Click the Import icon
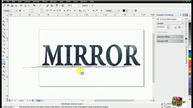 click(x=48, y=5)
